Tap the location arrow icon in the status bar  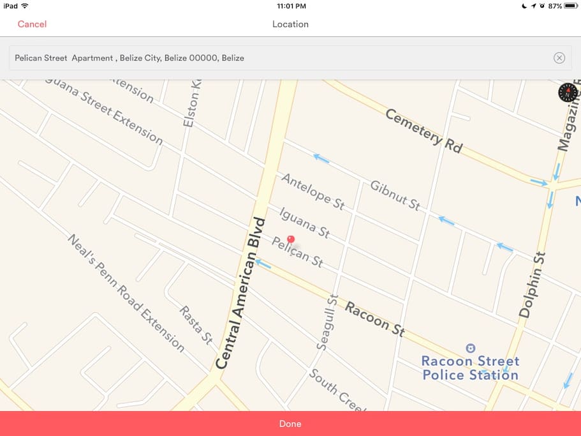(533, 6)
